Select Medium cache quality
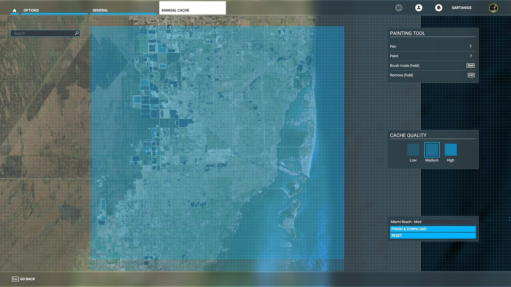 tap(432, 150)
